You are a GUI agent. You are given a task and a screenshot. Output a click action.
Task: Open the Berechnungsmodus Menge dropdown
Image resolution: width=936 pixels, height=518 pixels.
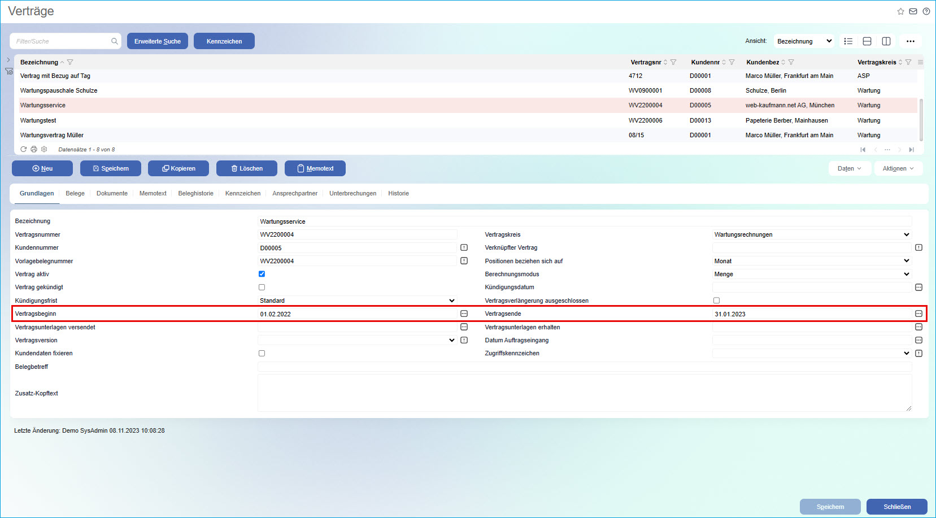812,274
